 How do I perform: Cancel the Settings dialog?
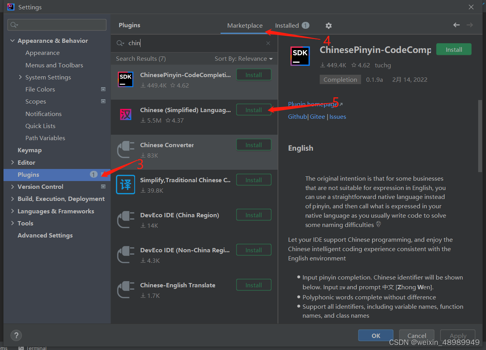click(x=417, y=336)
